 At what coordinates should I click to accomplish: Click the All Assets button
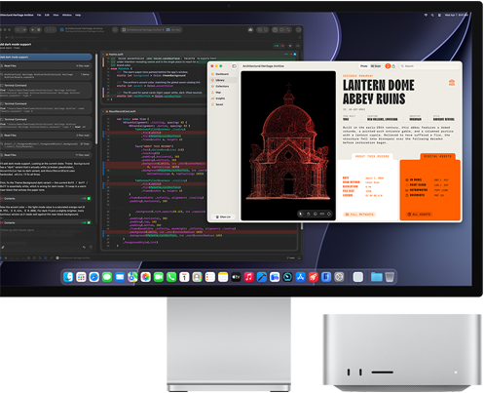point(419,215)
